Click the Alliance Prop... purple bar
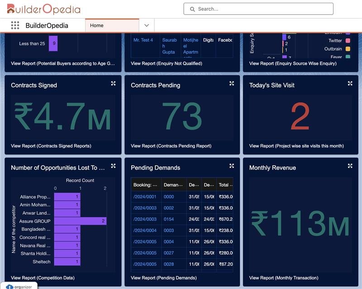The width and height of the screenshot is (362, 289). tap(67, 197)
